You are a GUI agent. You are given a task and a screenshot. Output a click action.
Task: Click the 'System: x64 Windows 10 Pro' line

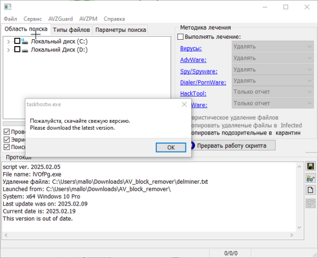click(x=41, y=197)
